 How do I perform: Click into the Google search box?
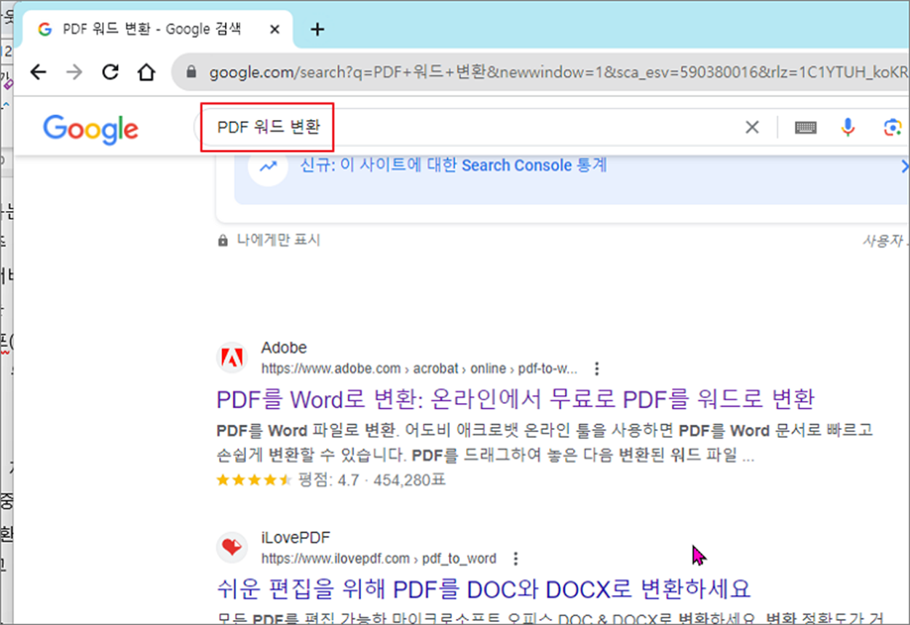pos(466,127)
